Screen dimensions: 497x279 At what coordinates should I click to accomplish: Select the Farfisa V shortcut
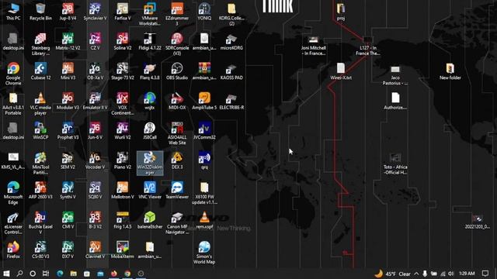coord(123,12)
